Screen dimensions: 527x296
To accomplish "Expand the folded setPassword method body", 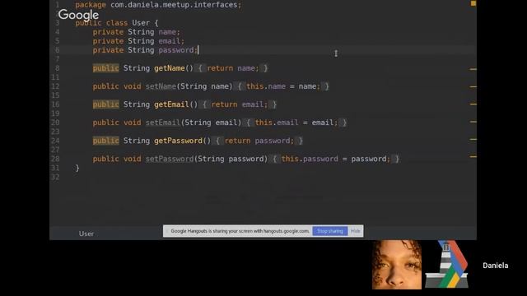I will pos(336,159).
